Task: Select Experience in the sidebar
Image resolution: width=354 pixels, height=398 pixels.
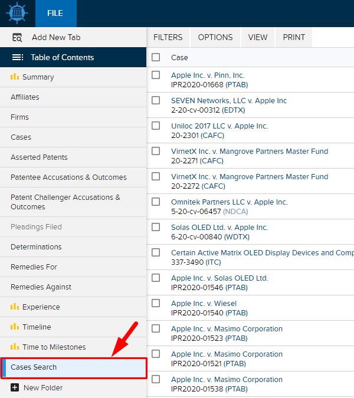Action: click(x=73, y=307)
